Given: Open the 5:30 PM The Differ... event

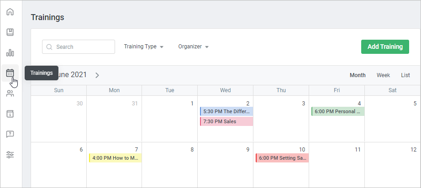Looking at the screenshot, I should (226, 111).
